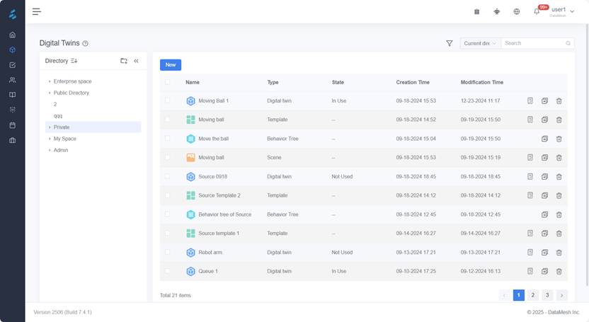Viewport: 589px width, 322px height.
Task: Open the Current directory scope dropdown
Action: 480,43
